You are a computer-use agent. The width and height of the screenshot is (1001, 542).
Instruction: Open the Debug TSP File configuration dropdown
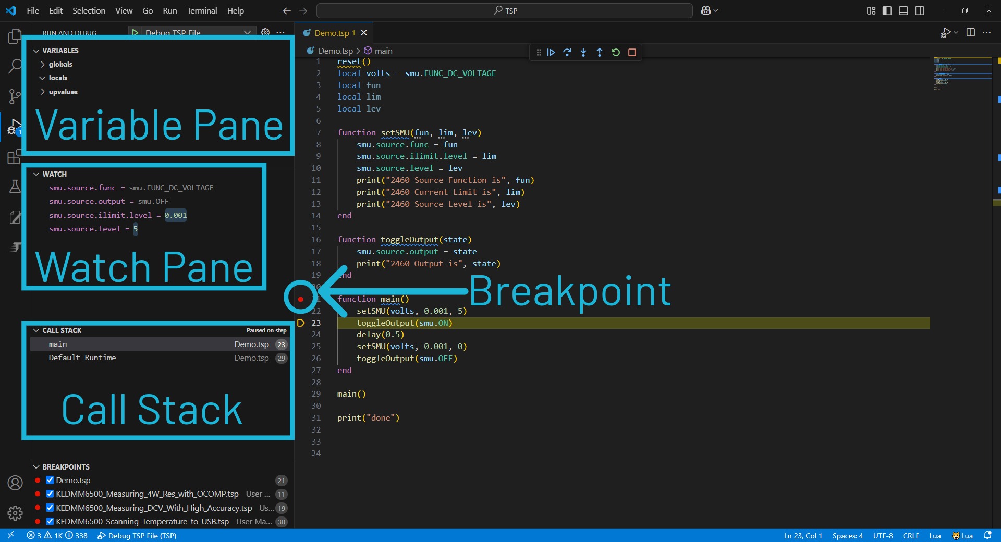(246, 32)
